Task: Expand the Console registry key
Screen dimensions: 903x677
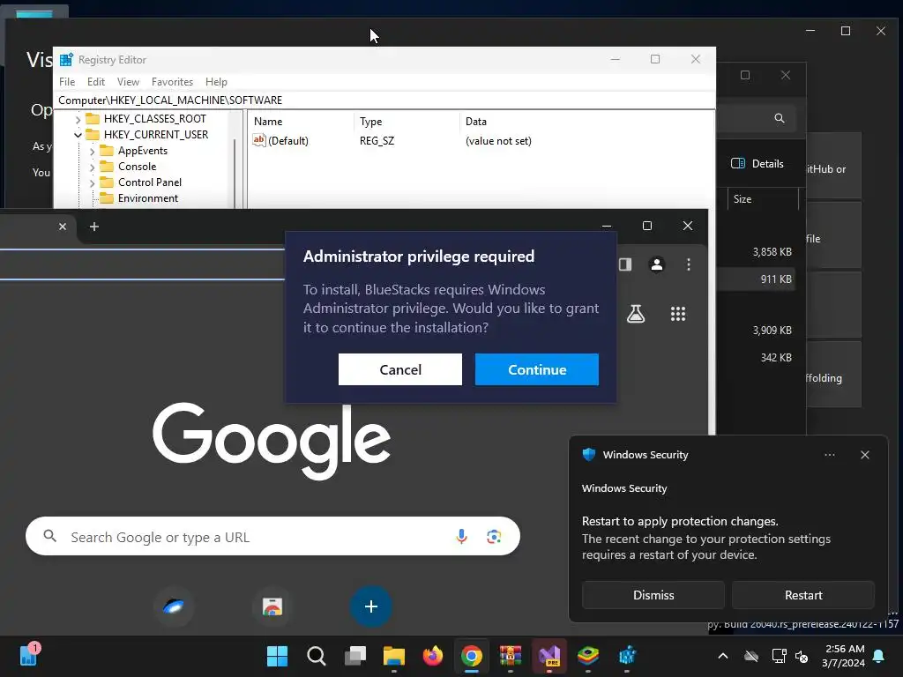Action: 92,167
